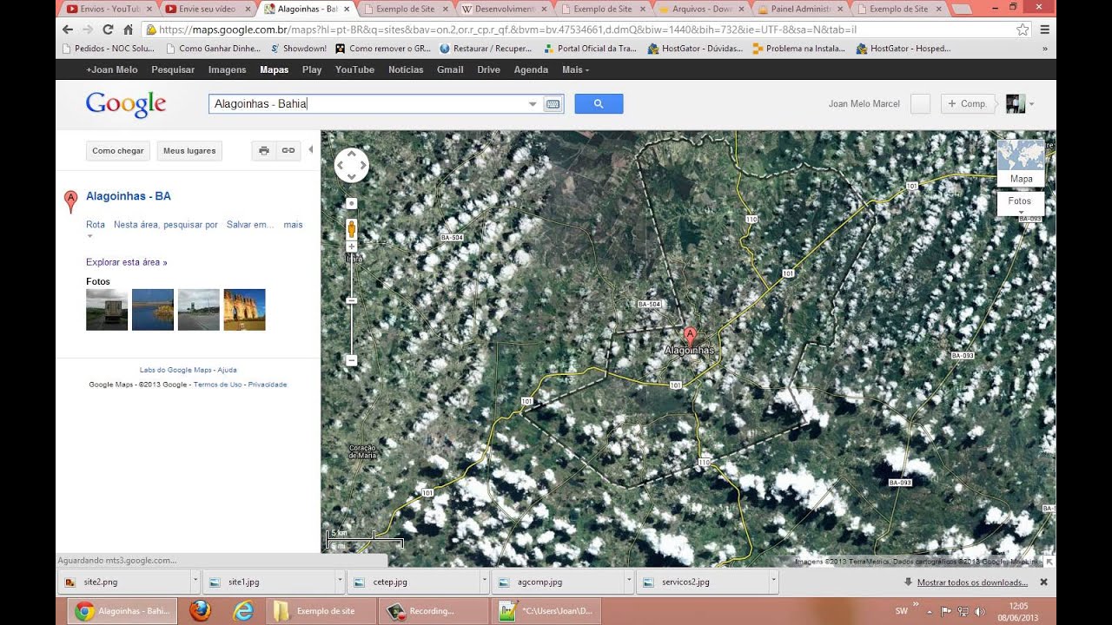Screen dimensions: 1112x625
Task: Click the Meus lugares button
Action: coord(189,151)
